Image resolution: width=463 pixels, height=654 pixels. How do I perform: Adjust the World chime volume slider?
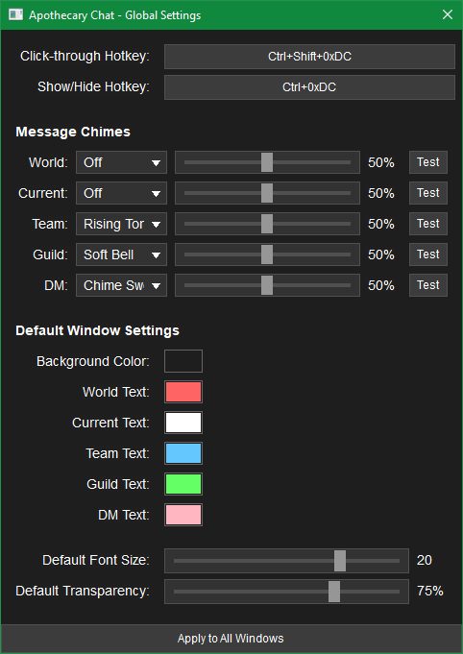[267, 162]
